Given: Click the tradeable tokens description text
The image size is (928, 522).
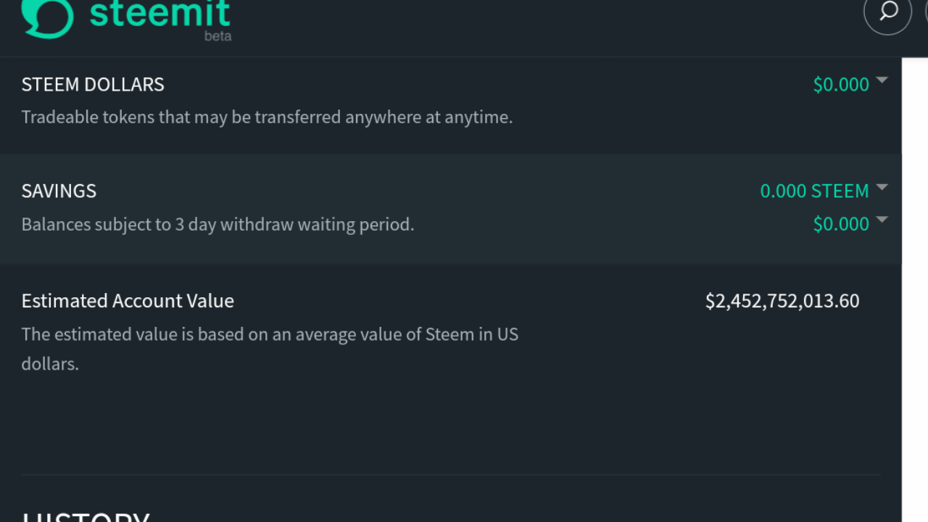Looking at the screenshot, I should tap(267, 117).
